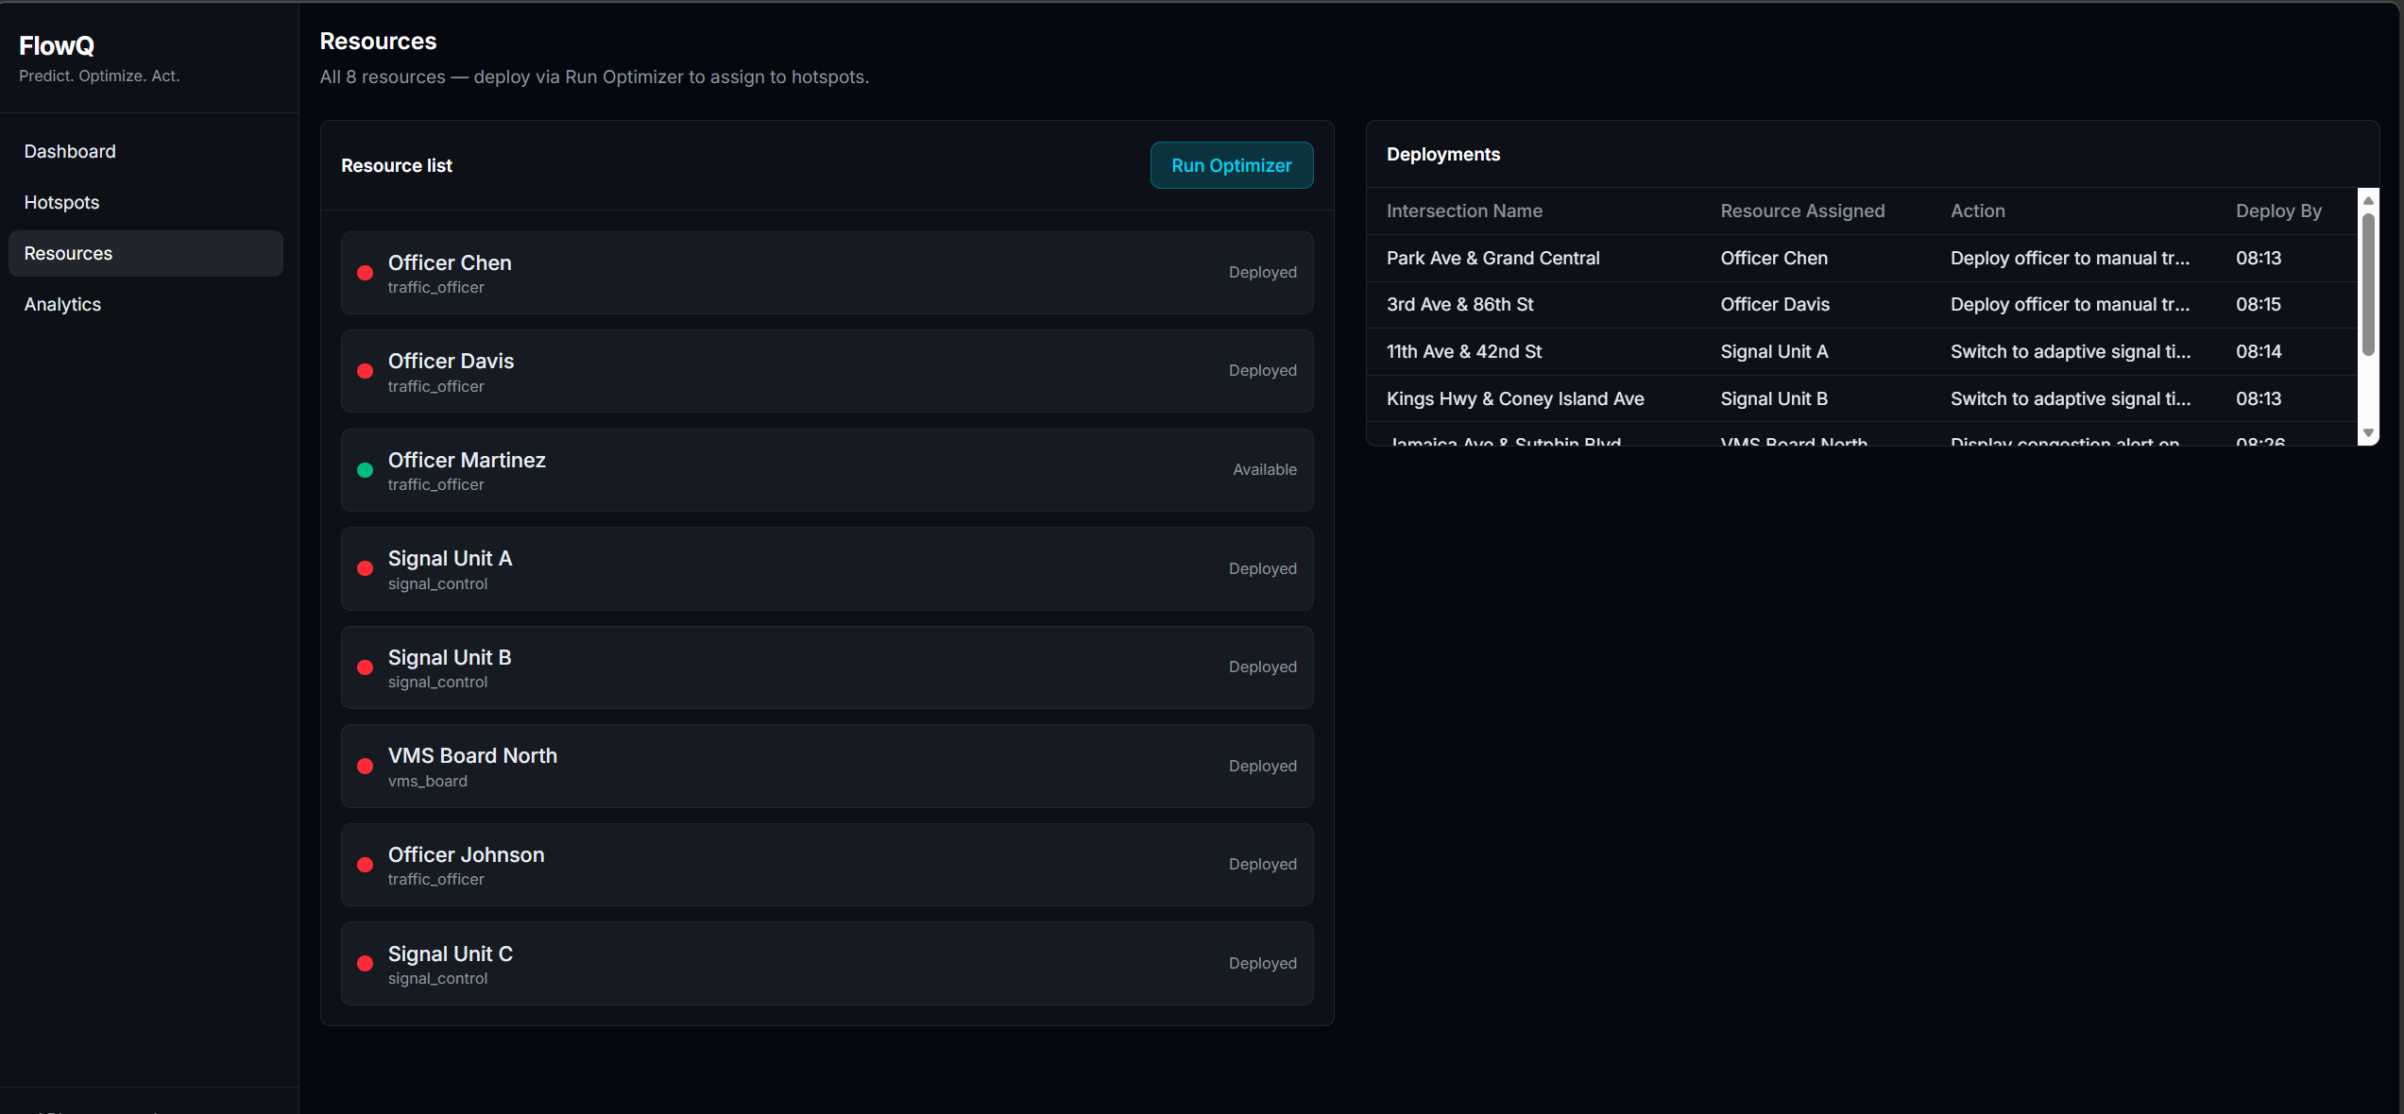Click the green status dot for Officer Martinez

point(365,470)
